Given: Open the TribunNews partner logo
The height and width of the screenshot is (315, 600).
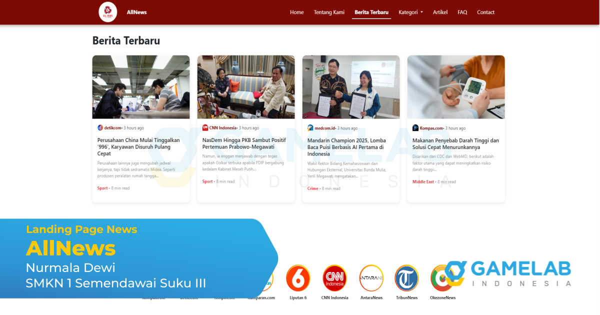Looking at the screenshot, I should [x=406, y=278].
